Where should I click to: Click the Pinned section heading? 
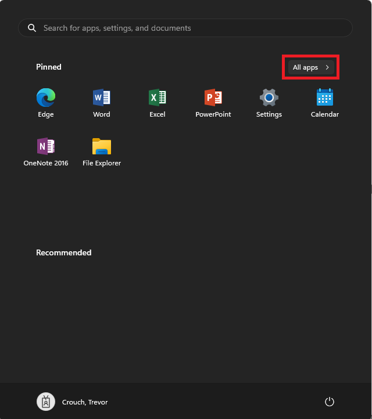(x=49, y=67)
